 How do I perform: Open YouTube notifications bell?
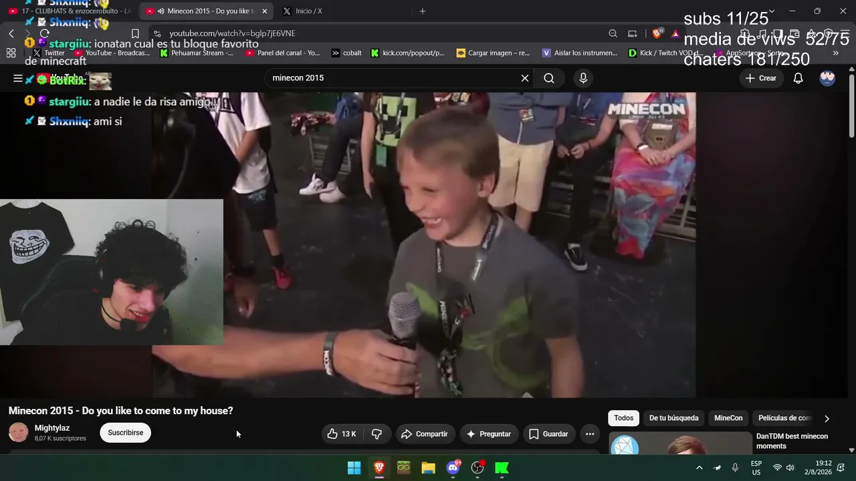(798, 78)
